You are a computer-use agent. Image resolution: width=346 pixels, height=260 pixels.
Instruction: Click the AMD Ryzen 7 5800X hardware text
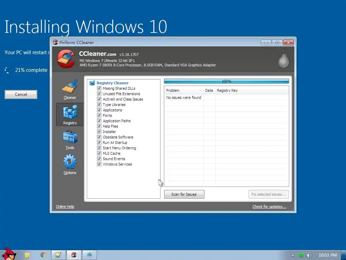coord(148,65)
